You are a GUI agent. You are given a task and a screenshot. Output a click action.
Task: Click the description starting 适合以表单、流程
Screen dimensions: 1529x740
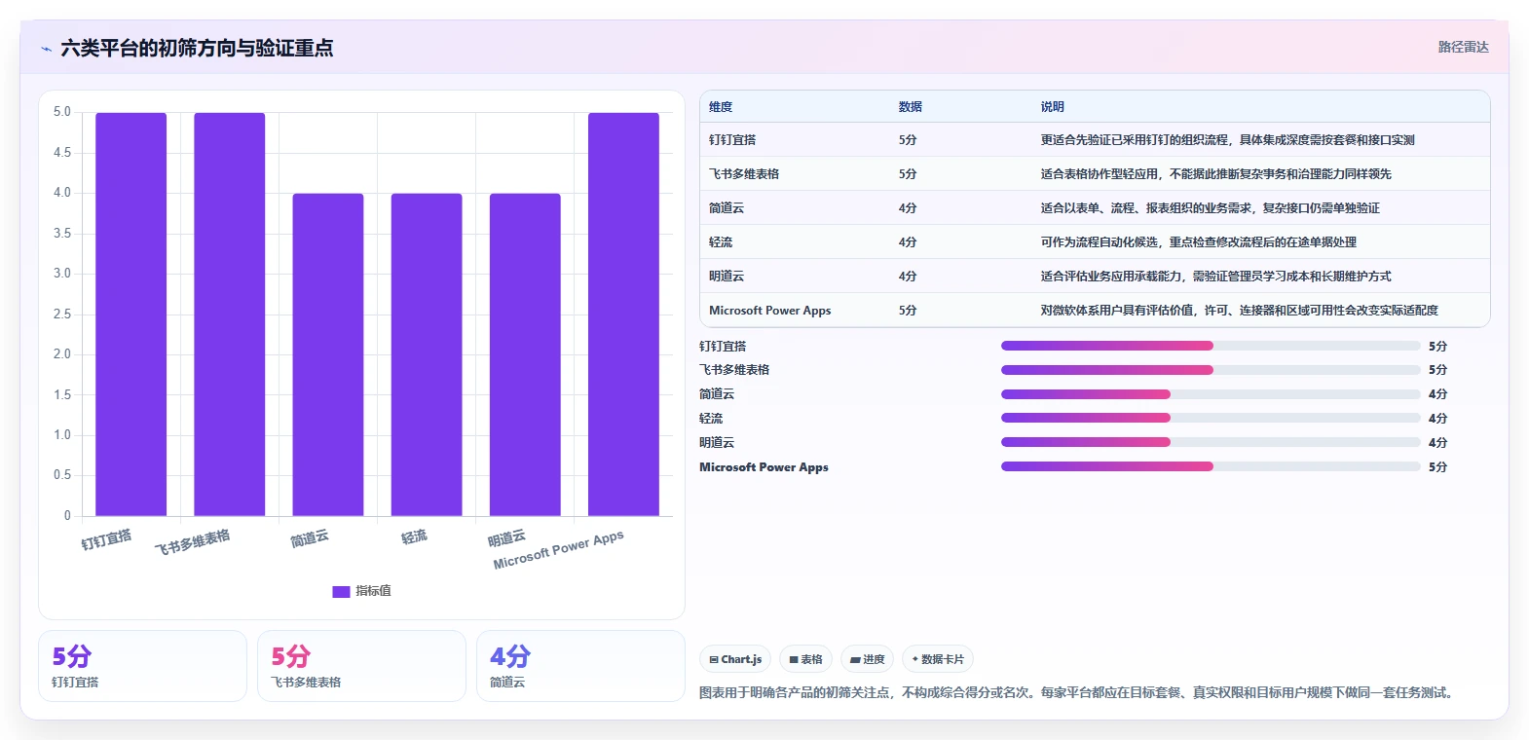click(x=1210, y=208)
